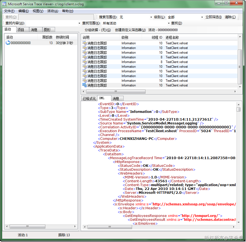Screen dimensions: 246x242
Task: Expand the 搜索范围 dropdown
Action: (151, 17)
